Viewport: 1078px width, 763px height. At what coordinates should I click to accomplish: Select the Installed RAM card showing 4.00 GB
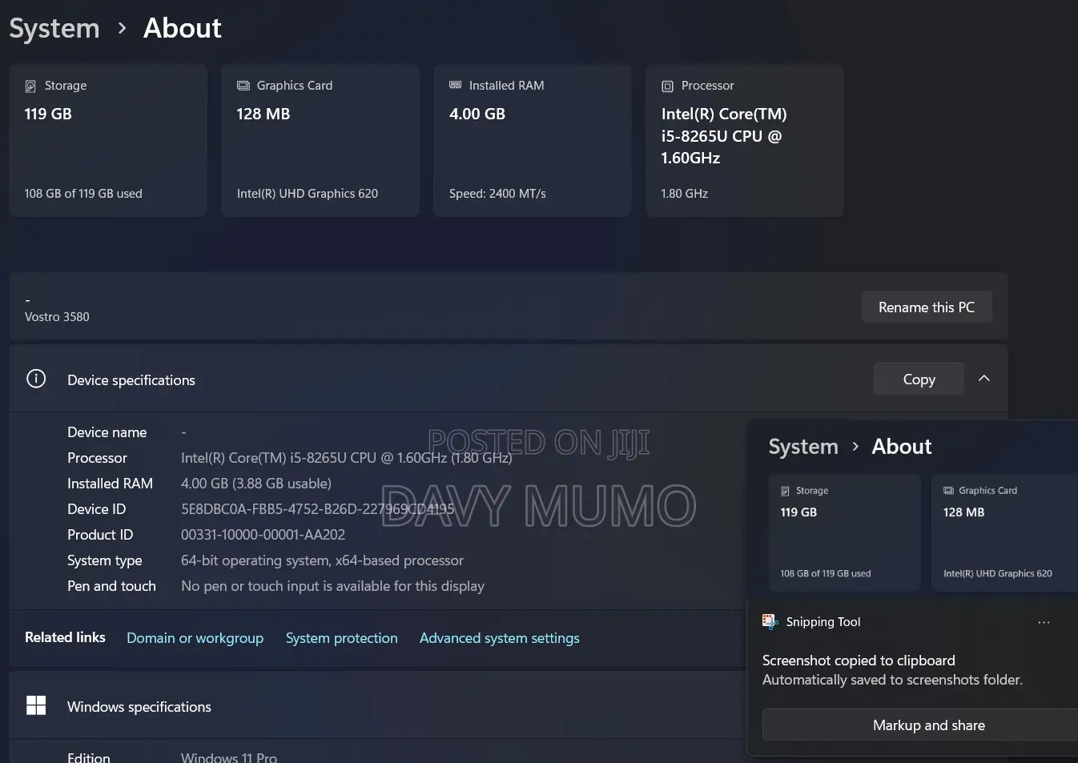533,140
